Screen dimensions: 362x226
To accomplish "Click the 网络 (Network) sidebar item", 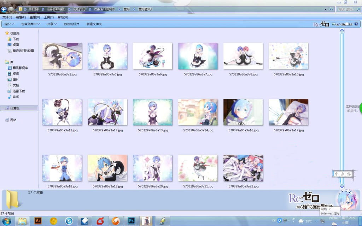I will 13,120.
